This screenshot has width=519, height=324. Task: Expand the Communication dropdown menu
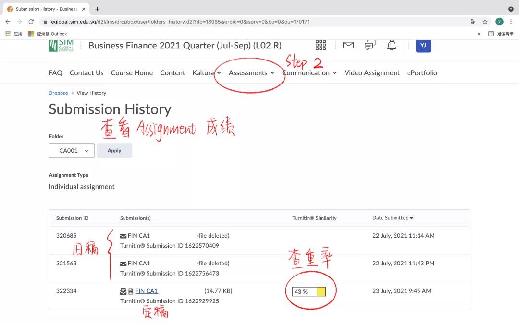tap(309, 73)
